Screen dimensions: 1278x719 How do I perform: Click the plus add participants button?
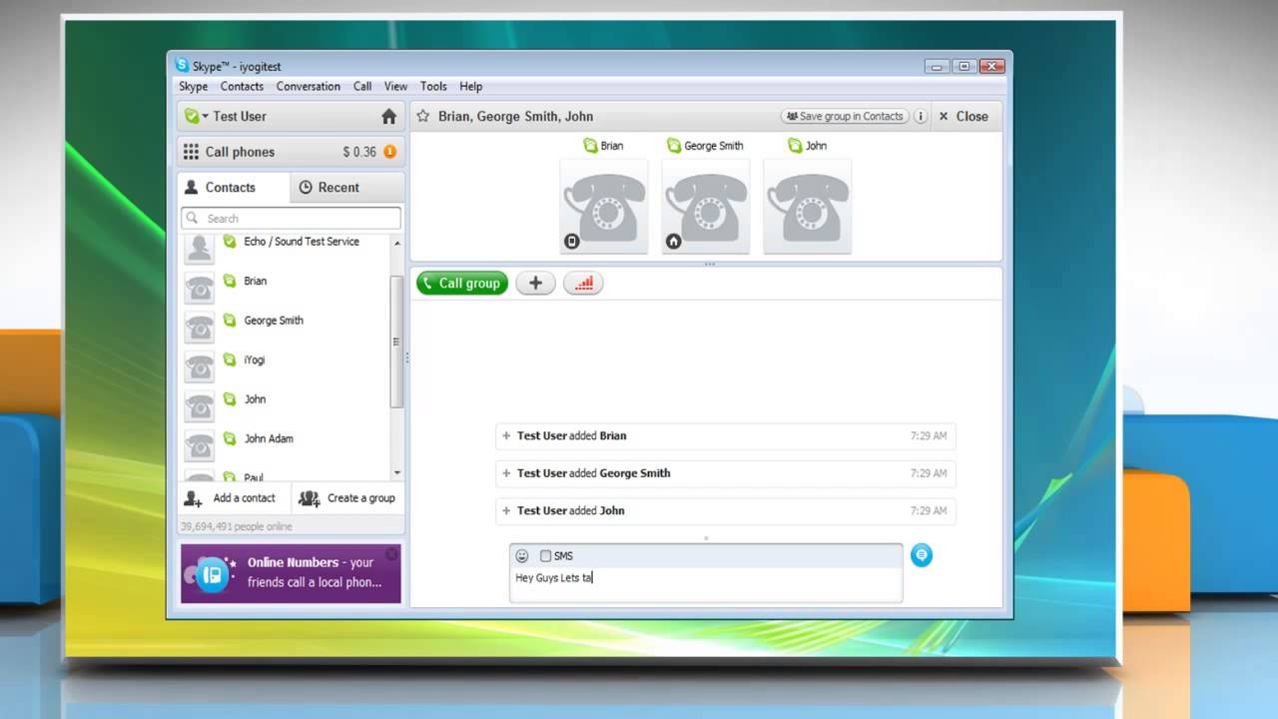click(535, 284)
